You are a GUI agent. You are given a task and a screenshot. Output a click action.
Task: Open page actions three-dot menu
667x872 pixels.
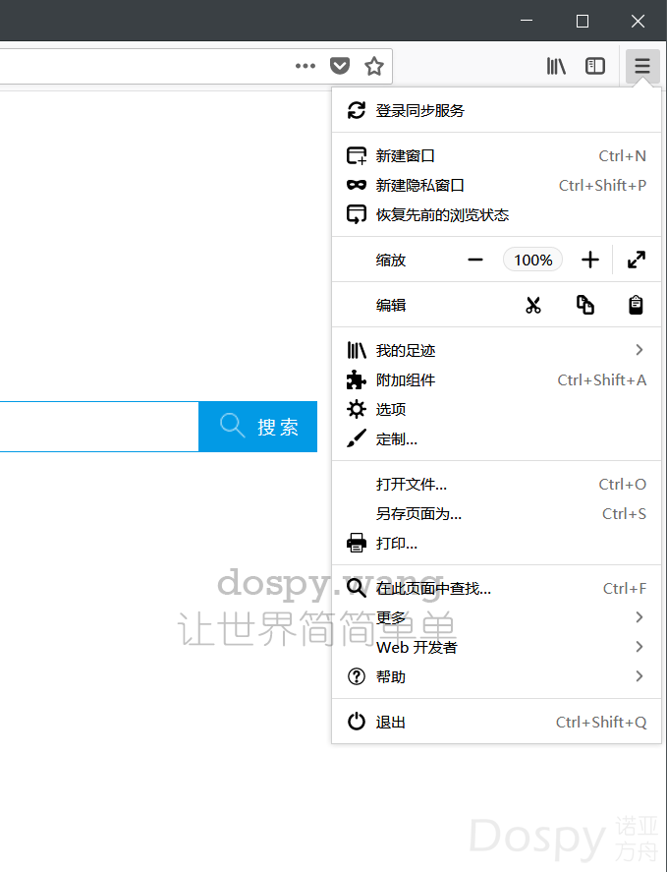(306, 66)
